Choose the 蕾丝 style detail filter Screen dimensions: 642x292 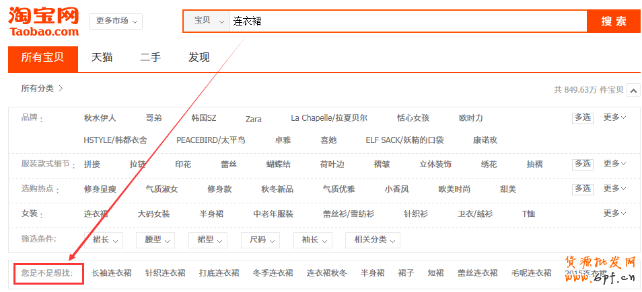click(x=229, y=164)
